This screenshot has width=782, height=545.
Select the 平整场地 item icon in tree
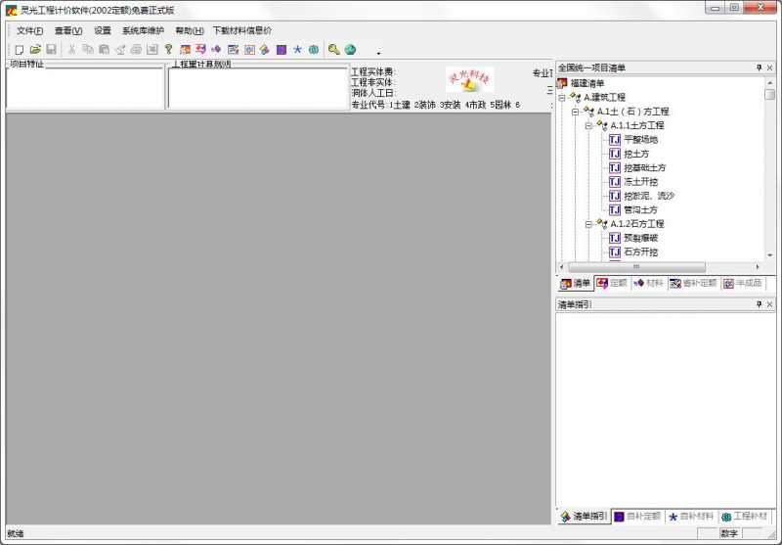pyautogui.click(x=615, y=140)
